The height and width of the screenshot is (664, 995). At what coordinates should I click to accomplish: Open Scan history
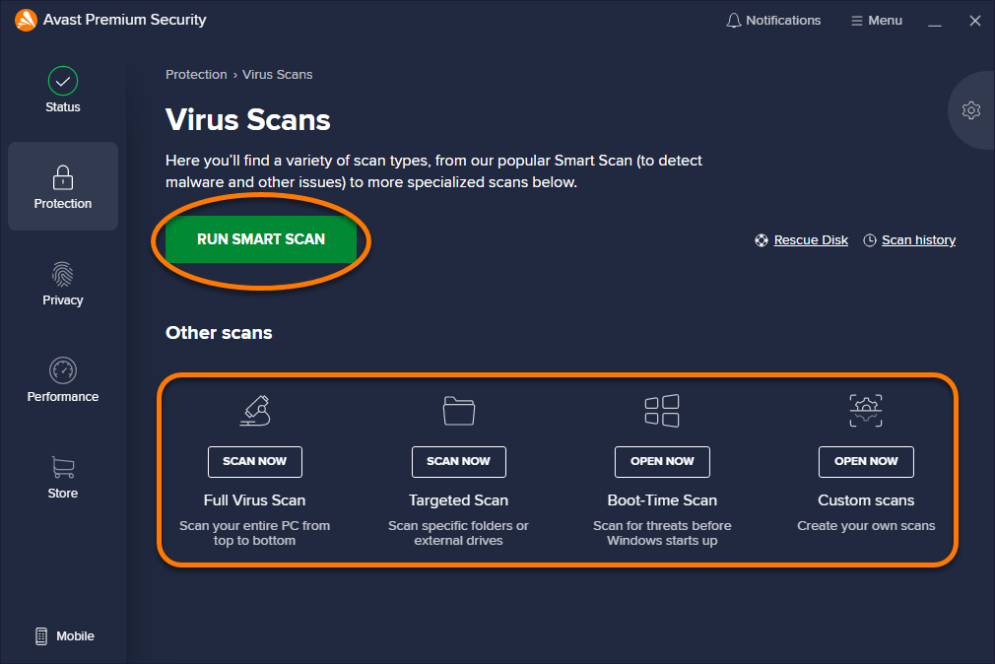pos(917,239)
